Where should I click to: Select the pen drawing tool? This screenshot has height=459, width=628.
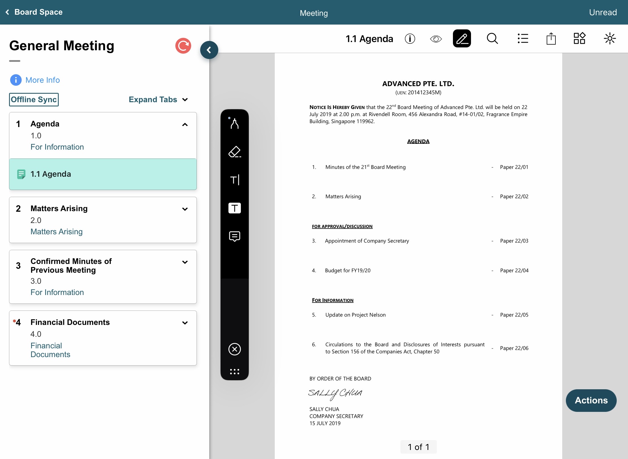click(x=234, y=123)
